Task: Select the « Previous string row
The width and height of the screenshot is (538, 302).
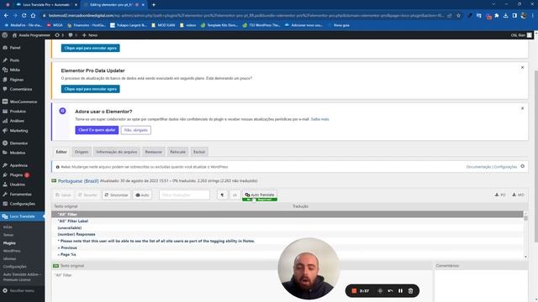Action: (x=287, y=248)
